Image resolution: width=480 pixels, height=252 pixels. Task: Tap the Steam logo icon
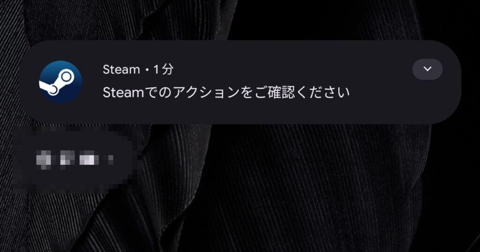click(x=60, y=82)
